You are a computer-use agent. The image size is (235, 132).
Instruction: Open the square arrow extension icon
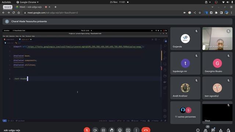point(211,13)
